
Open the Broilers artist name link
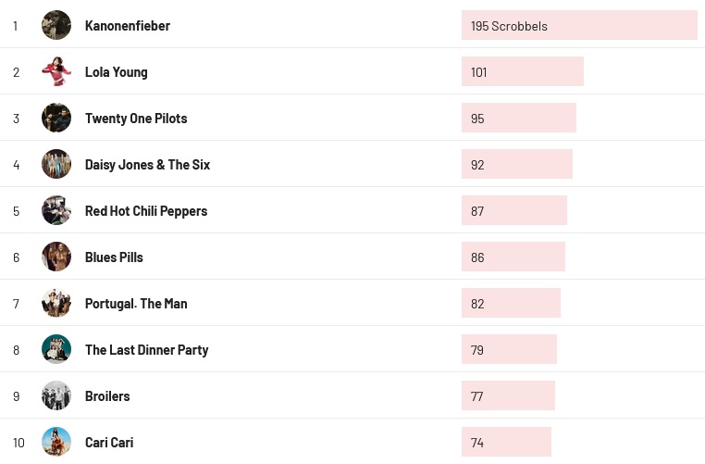click(x=107, y=396)
